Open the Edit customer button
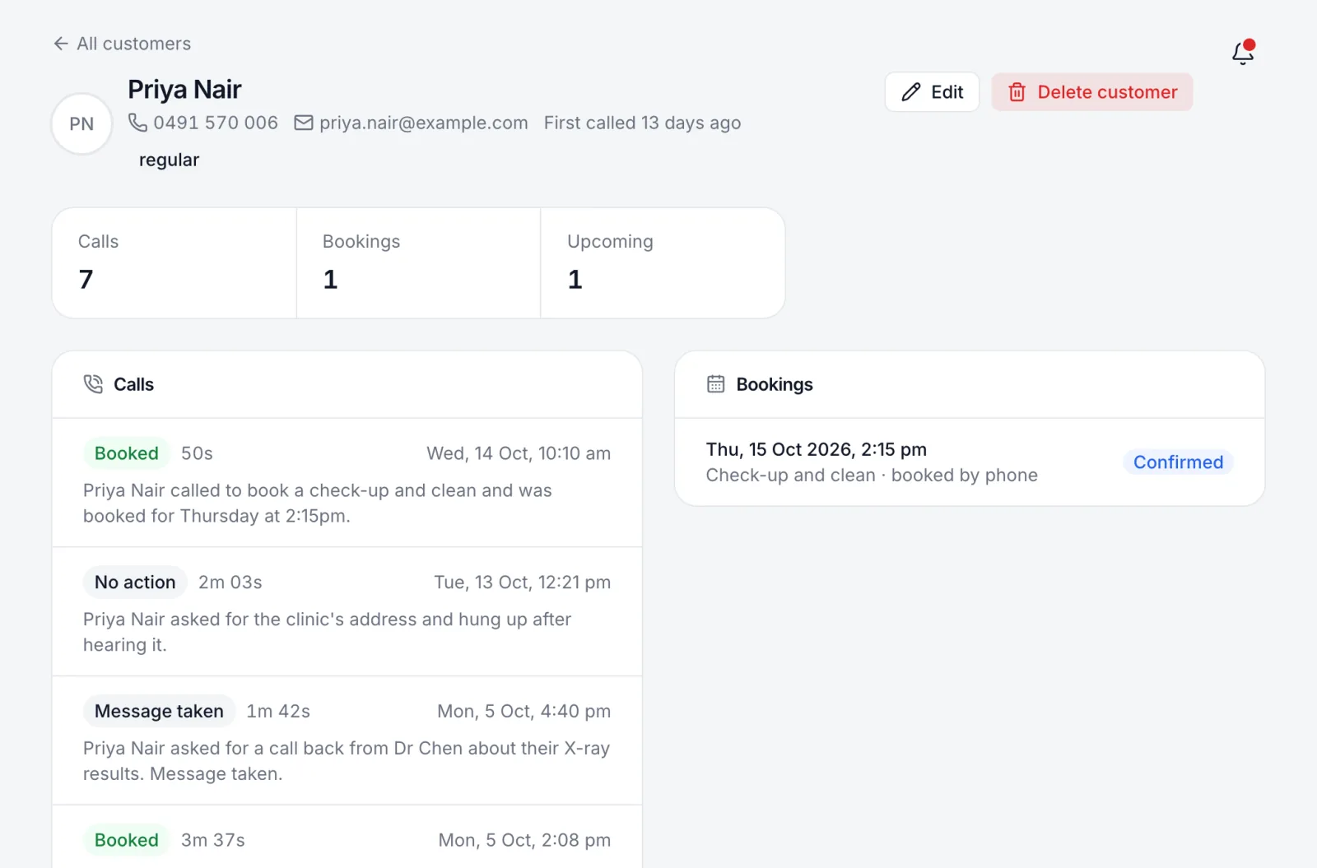This screenshot has height=868, width=1317. (x=932, y=92)
